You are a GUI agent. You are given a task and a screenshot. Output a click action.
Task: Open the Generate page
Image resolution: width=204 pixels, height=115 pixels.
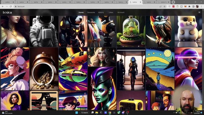point(91,12)
